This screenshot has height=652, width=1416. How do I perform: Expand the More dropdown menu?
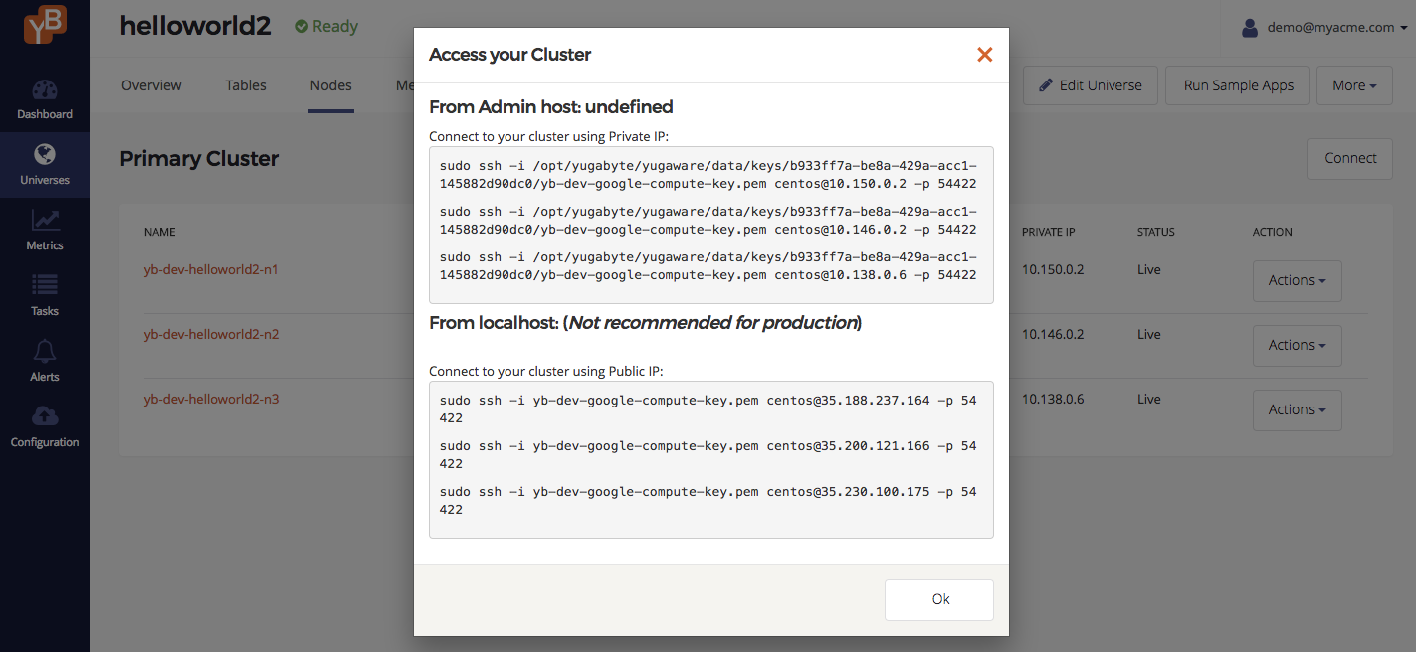[1354, 85]
